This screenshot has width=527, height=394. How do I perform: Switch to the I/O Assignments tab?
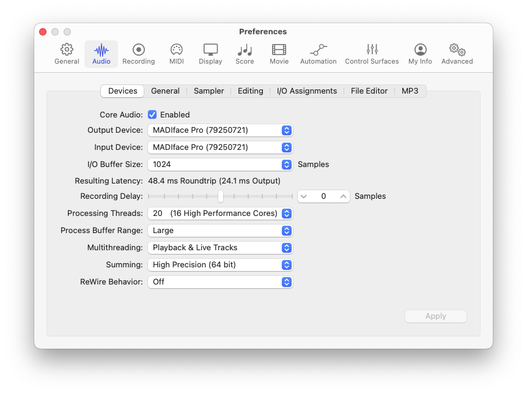pyautogui.click(x=307, y=91)
